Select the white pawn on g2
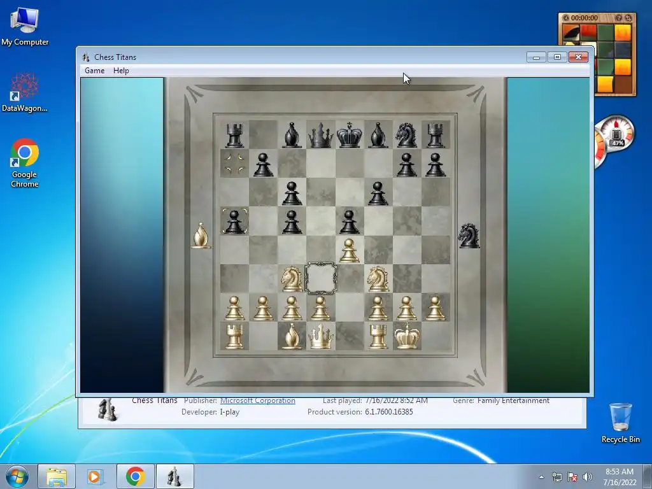Screen dimensions: 652x489 coord(406,308)
